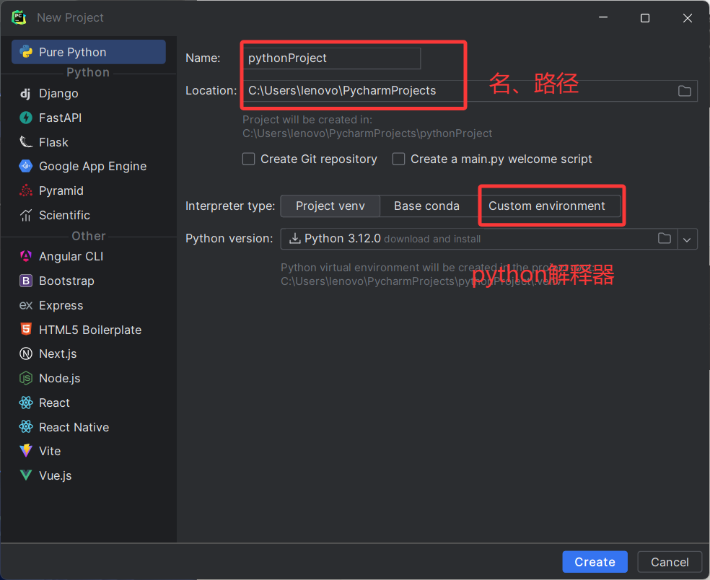Click the Cancel button
Image resolution: width=710 pixels, height=580 pixels.
pyautogui.click(x=670, y=562)
